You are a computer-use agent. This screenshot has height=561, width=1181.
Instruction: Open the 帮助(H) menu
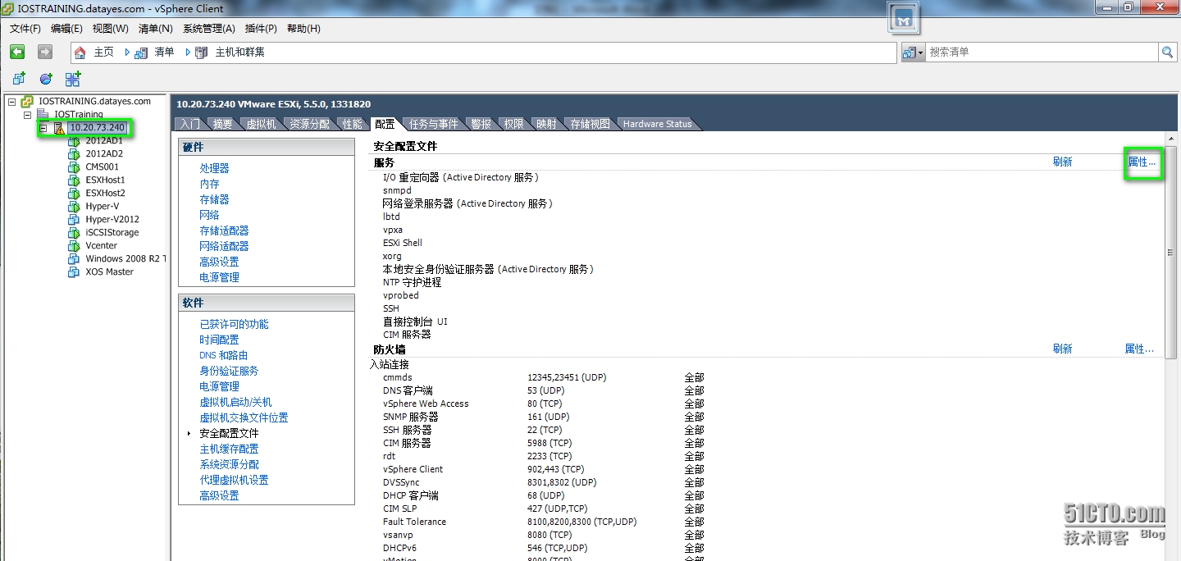303,29
